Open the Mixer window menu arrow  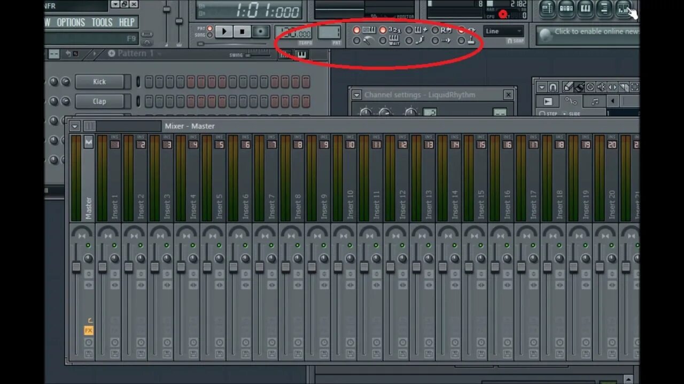[x=75, y=126]
